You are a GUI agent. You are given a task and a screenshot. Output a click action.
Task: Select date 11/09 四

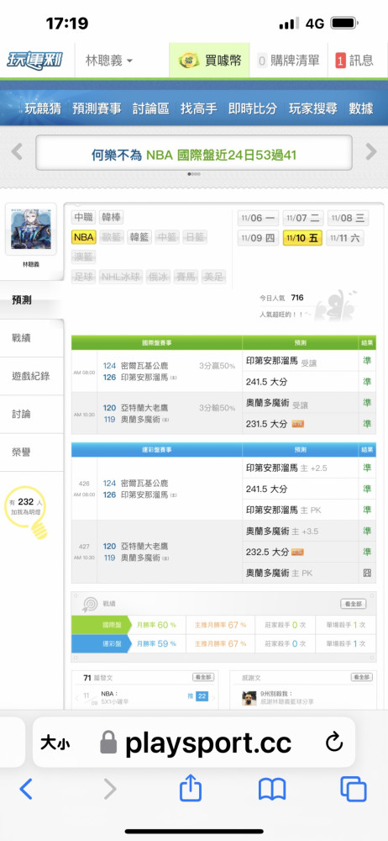click(x=259, y=238)
